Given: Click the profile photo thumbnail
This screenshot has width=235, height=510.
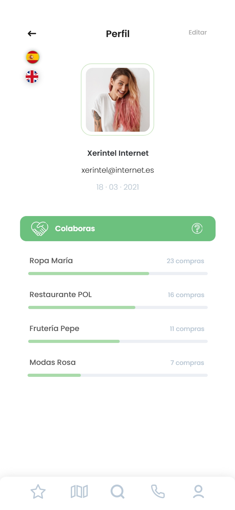Looking at the screenshot, I should pos(118,100).
